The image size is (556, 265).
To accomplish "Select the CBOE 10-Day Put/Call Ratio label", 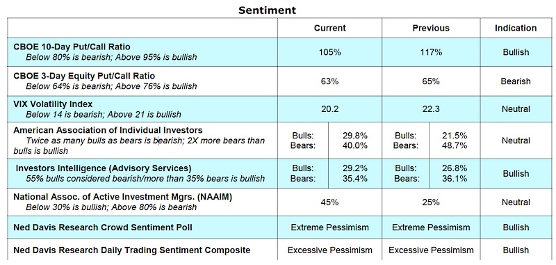I will tap(72, 47).
